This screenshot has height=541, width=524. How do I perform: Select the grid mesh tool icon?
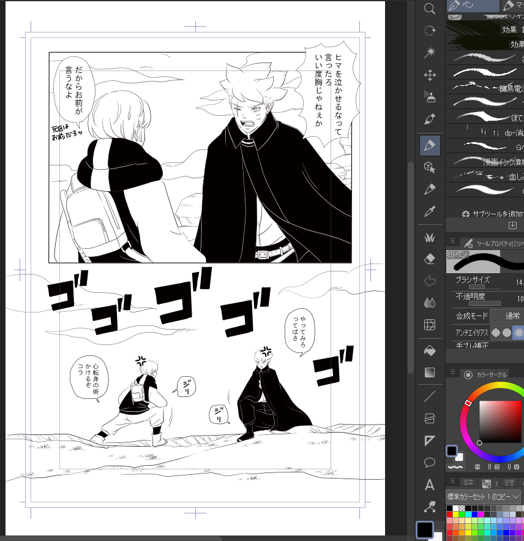click(430, 325)
